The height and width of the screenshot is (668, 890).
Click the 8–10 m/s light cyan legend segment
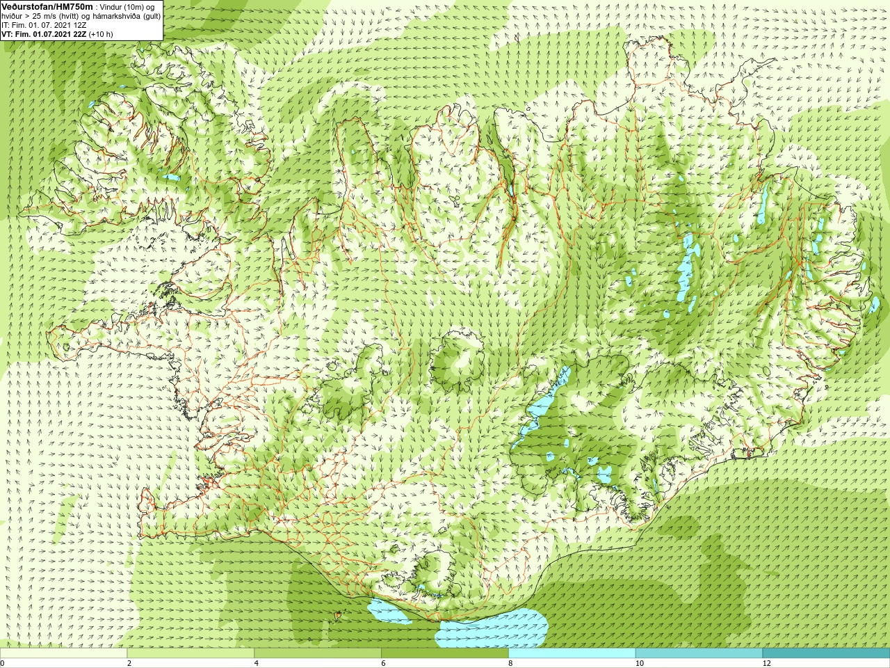[x=572, y=653]
